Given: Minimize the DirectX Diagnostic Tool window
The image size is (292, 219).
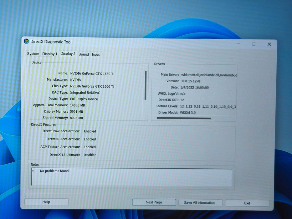Looking at the screenshot, I should [238, 44].
